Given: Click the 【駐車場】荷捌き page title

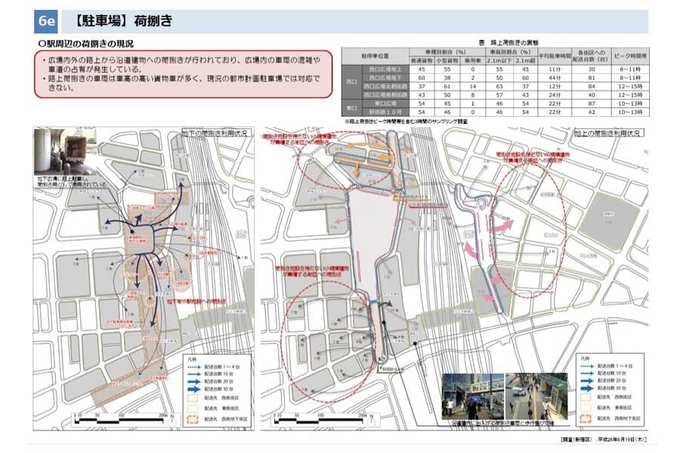Looking at the screenshot, I should [x=123, y=22].
